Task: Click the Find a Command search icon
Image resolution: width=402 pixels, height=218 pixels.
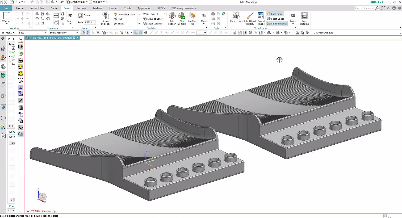Action: pyautogui.click(x=377, y=8)
